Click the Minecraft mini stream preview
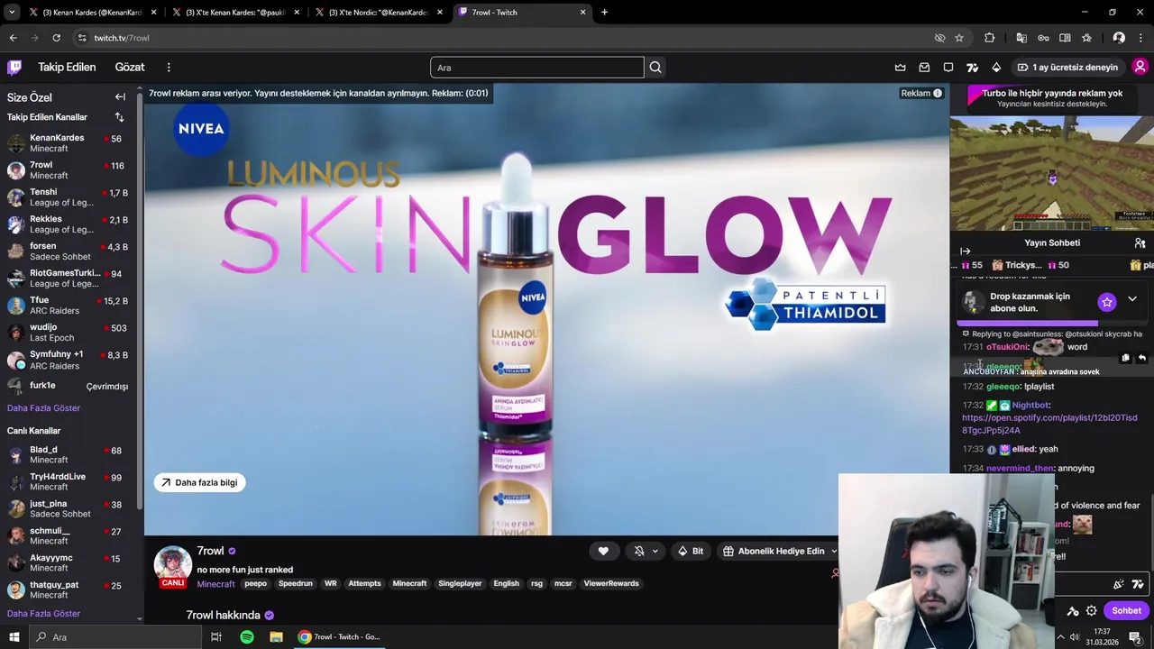Viewport: 1154px width, 649px height. (1051, 173)
